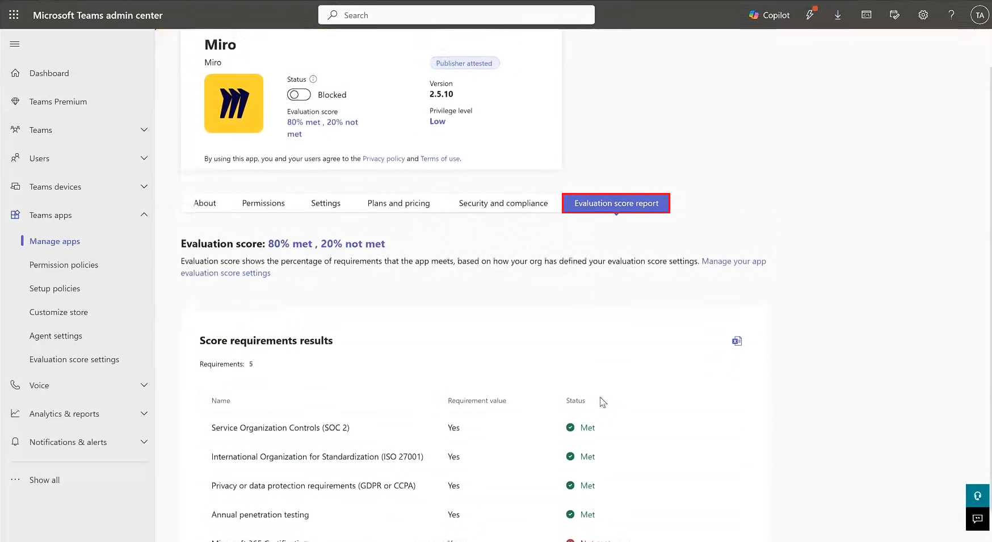
Task: Open the settings gear icon
Action: pos(923,15)
